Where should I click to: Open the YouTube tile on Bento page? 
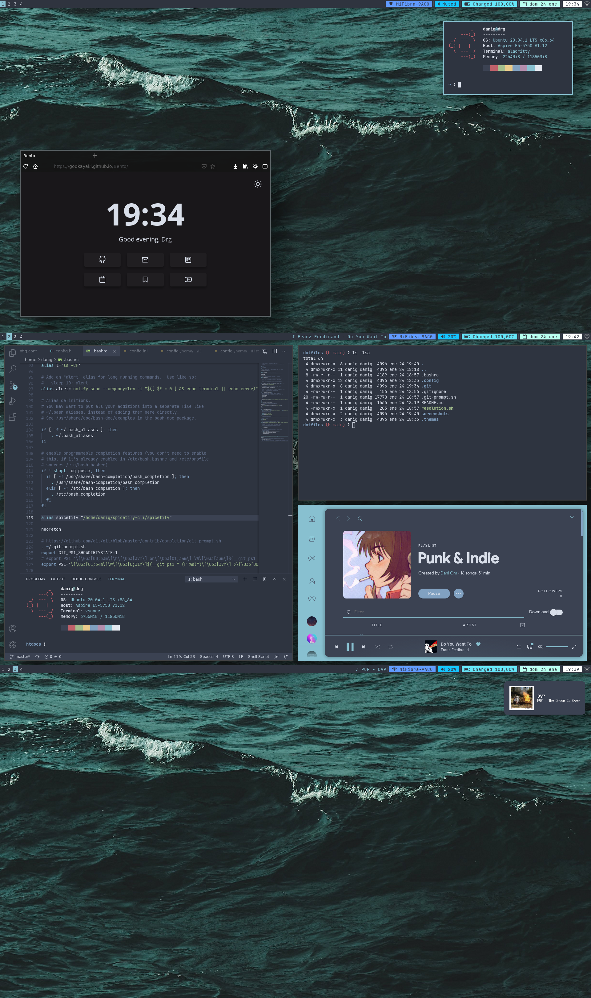click(x=188, y=280)
